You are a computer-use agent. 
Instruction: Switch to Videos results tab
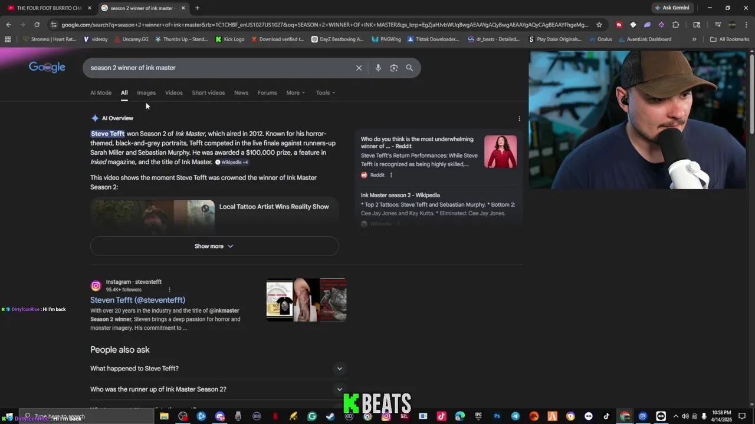click(173, 92)
